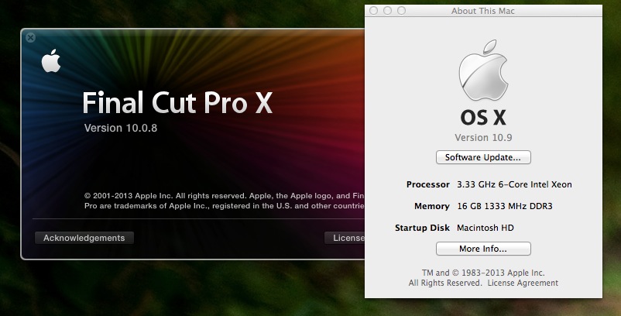Click the 2001-2013 Apple Inc. copyright text

(x=224, y=201)
